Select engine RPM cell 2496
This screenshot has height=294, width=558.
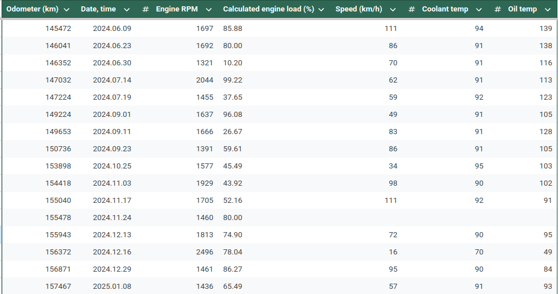[205, 252]
